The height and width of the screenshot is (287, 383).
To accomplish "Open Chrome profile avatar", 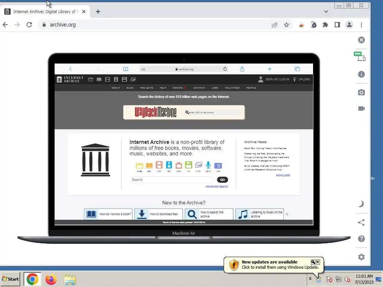I will (x=349, y=25).
